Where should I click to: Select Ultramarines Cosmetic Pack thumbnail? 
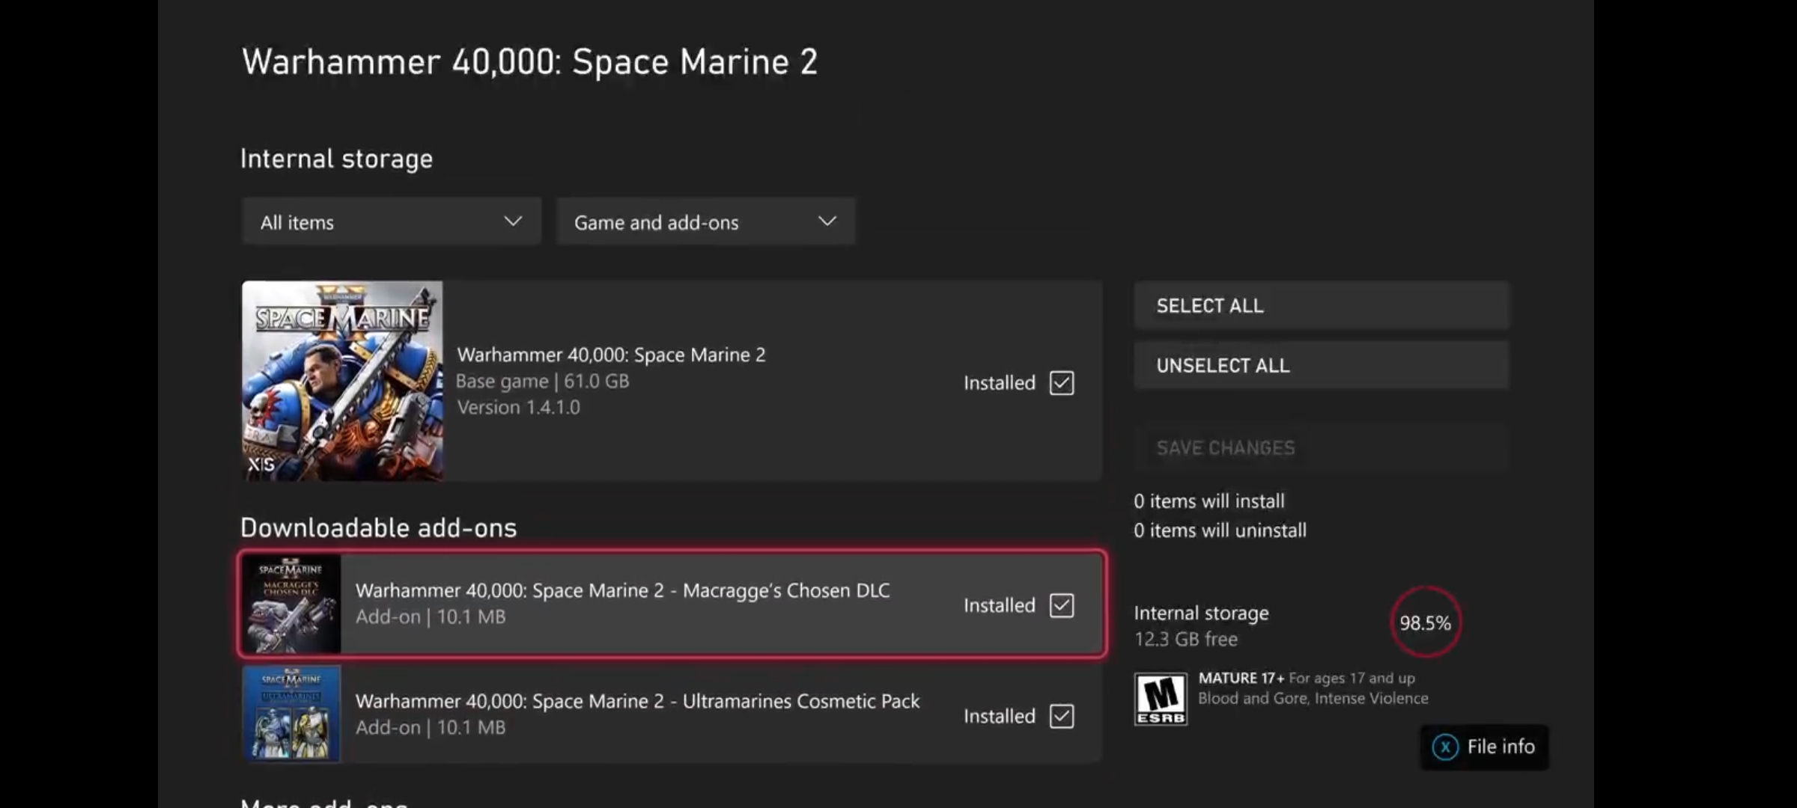pyautogui.click(x=291, y=714)
